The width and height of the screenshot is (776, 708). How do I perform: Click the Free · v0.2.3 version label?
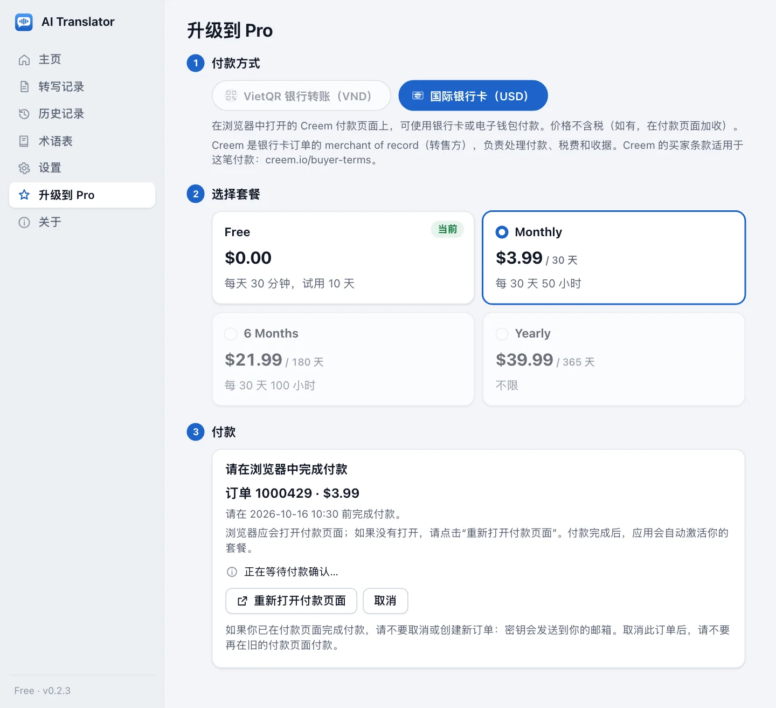click(x=43, y=691)
